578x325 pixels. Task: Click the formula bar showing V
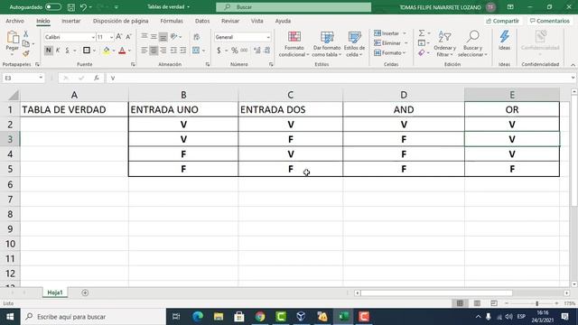340,79
